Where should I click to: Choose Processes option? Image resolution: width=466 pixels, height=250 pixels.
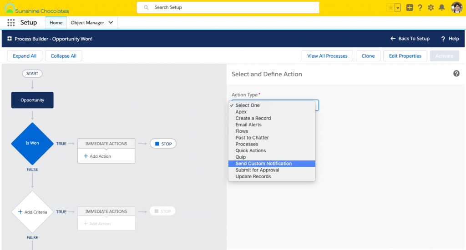[272, 144]
